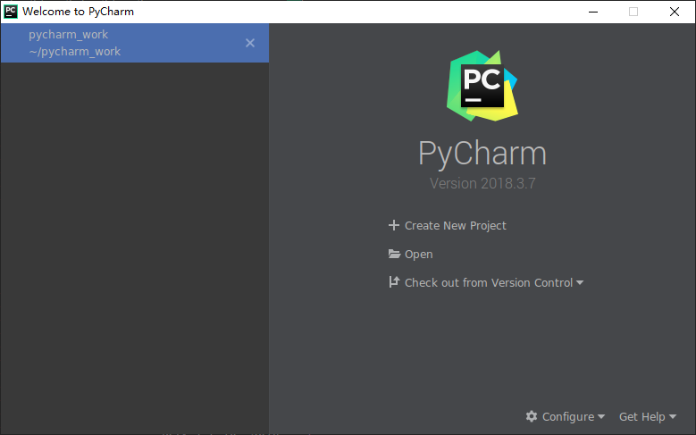Viewport: 696px width, 435px height.
Task: Click the ~/pycharm_work path text
Action: tap(74, 52)
